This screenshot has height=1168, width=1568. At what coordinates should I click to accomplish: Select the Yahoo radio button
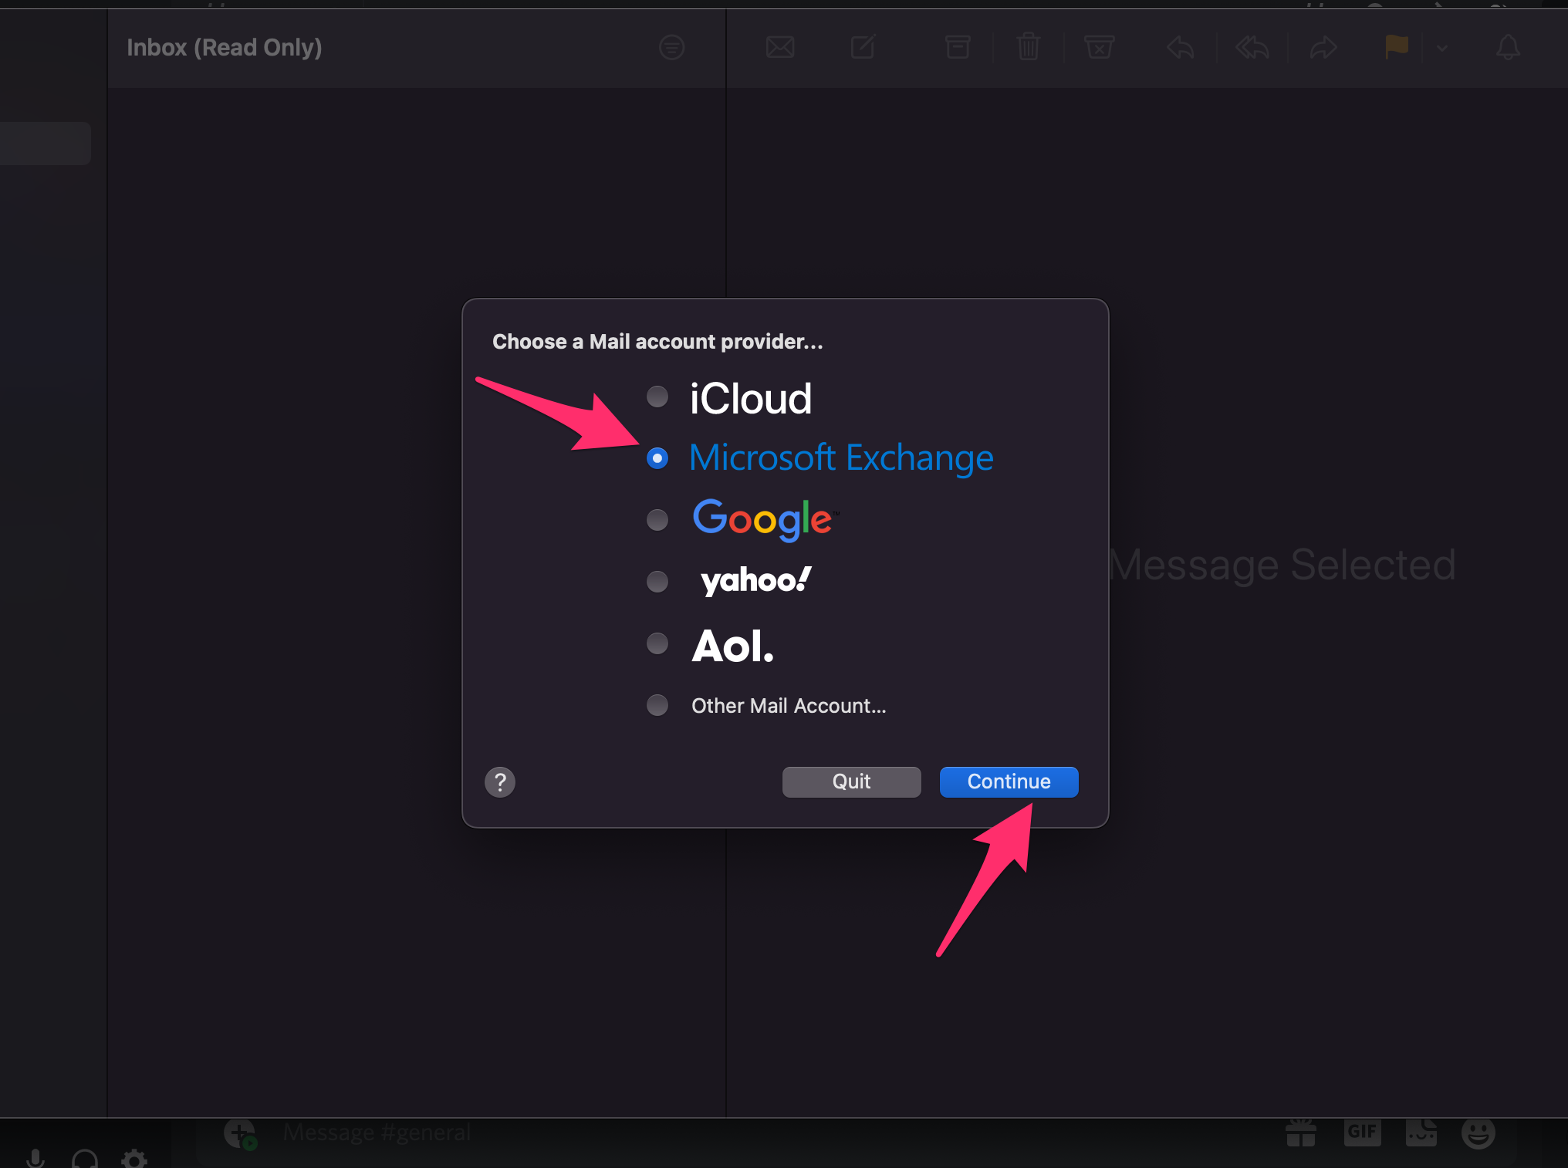(x=657, y=582)
